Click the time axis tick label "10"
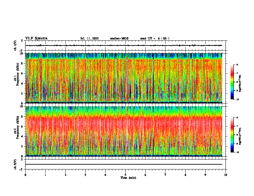Image resolution: width=254 pixels, height=196 pixels. (225, 175)
